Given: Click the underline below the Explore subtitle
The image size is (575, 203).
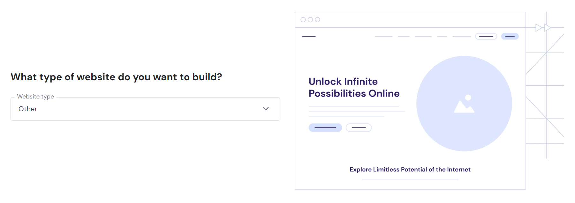Looking at the screenshot, I should 410,179.
